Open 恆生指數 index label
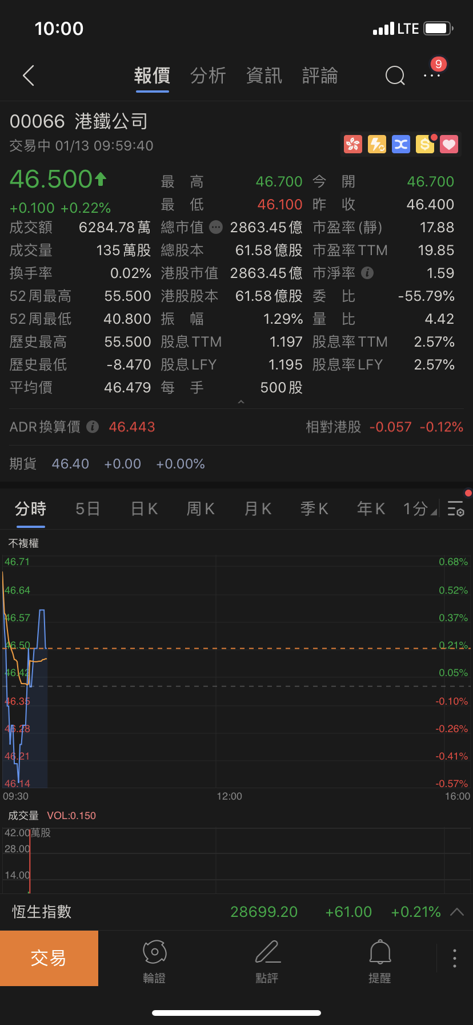 click(42, 912)
